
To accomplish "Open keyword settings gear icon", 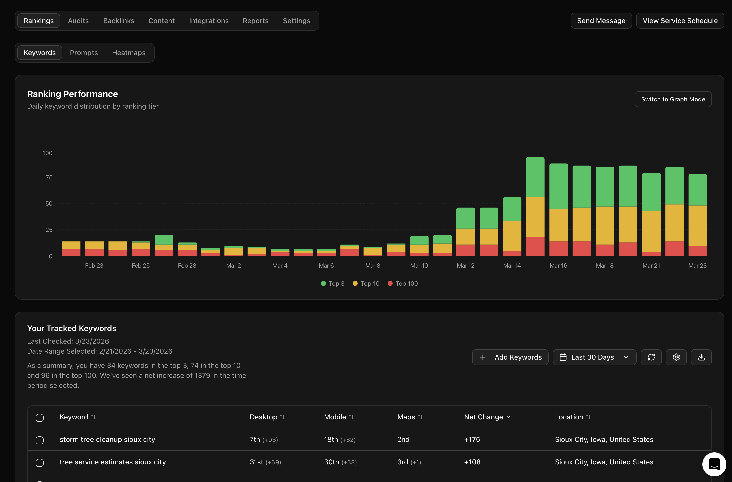I will tap(676, 357).
